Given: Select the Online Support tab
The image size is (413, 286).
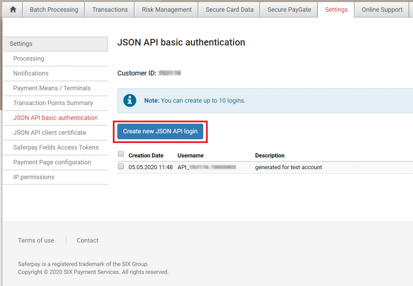Looking at the screenshot, I should [x=382, y=9].
